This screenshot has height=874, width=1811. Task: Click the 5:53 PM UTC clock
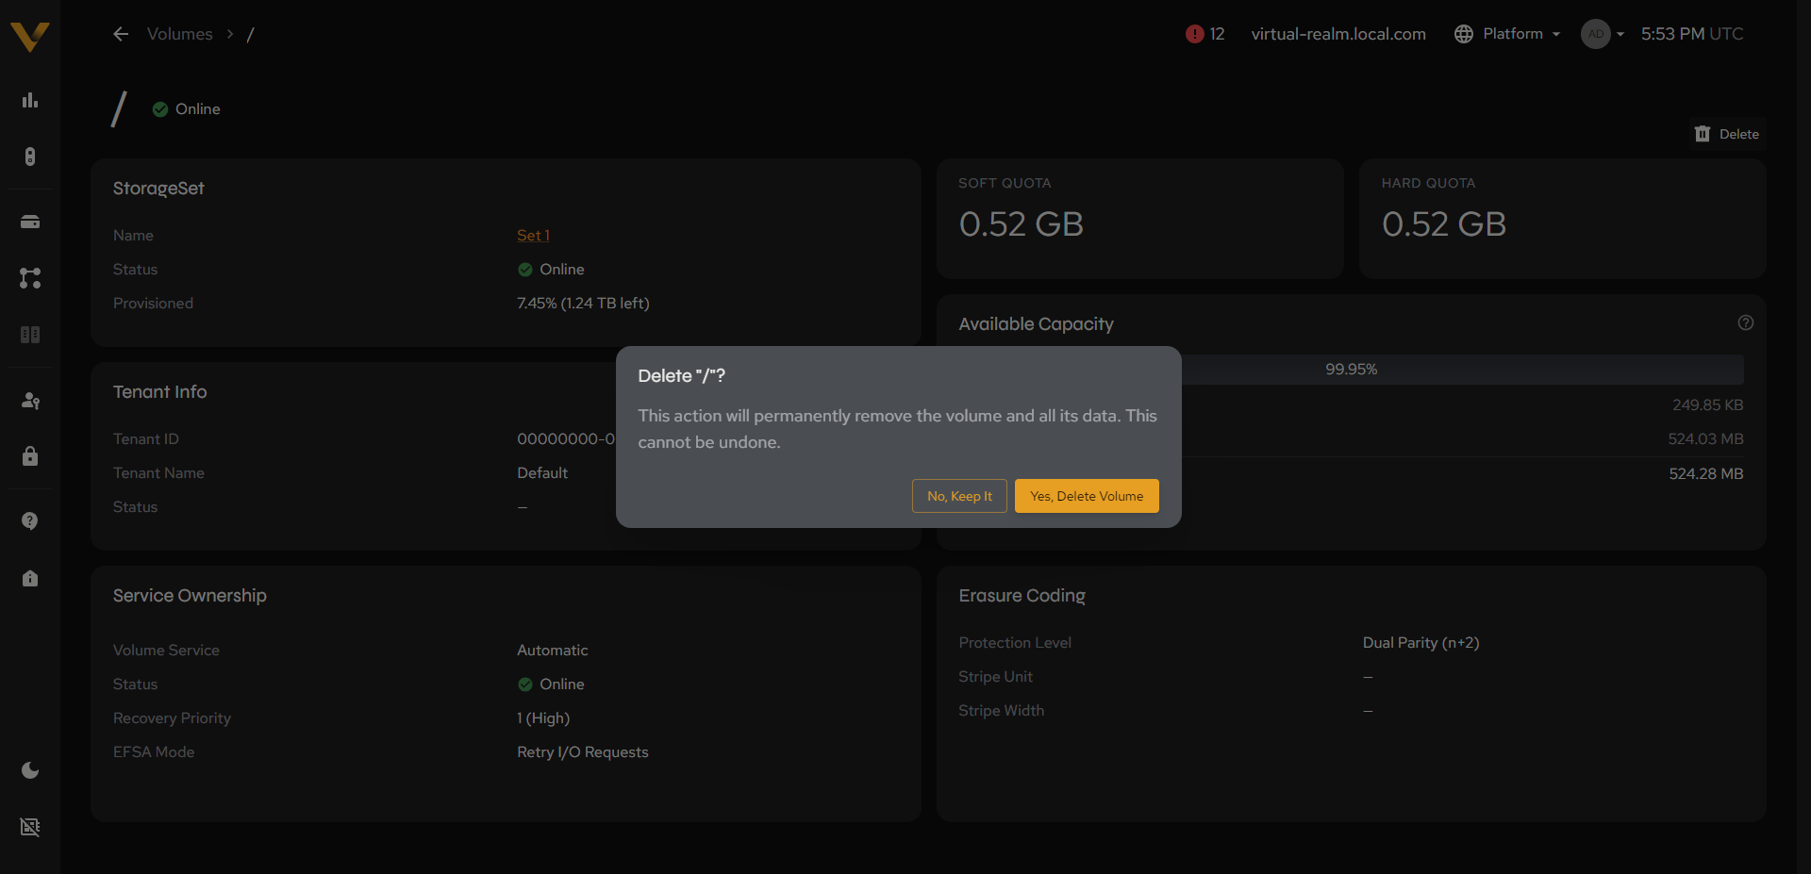(x=1692, y=34)
